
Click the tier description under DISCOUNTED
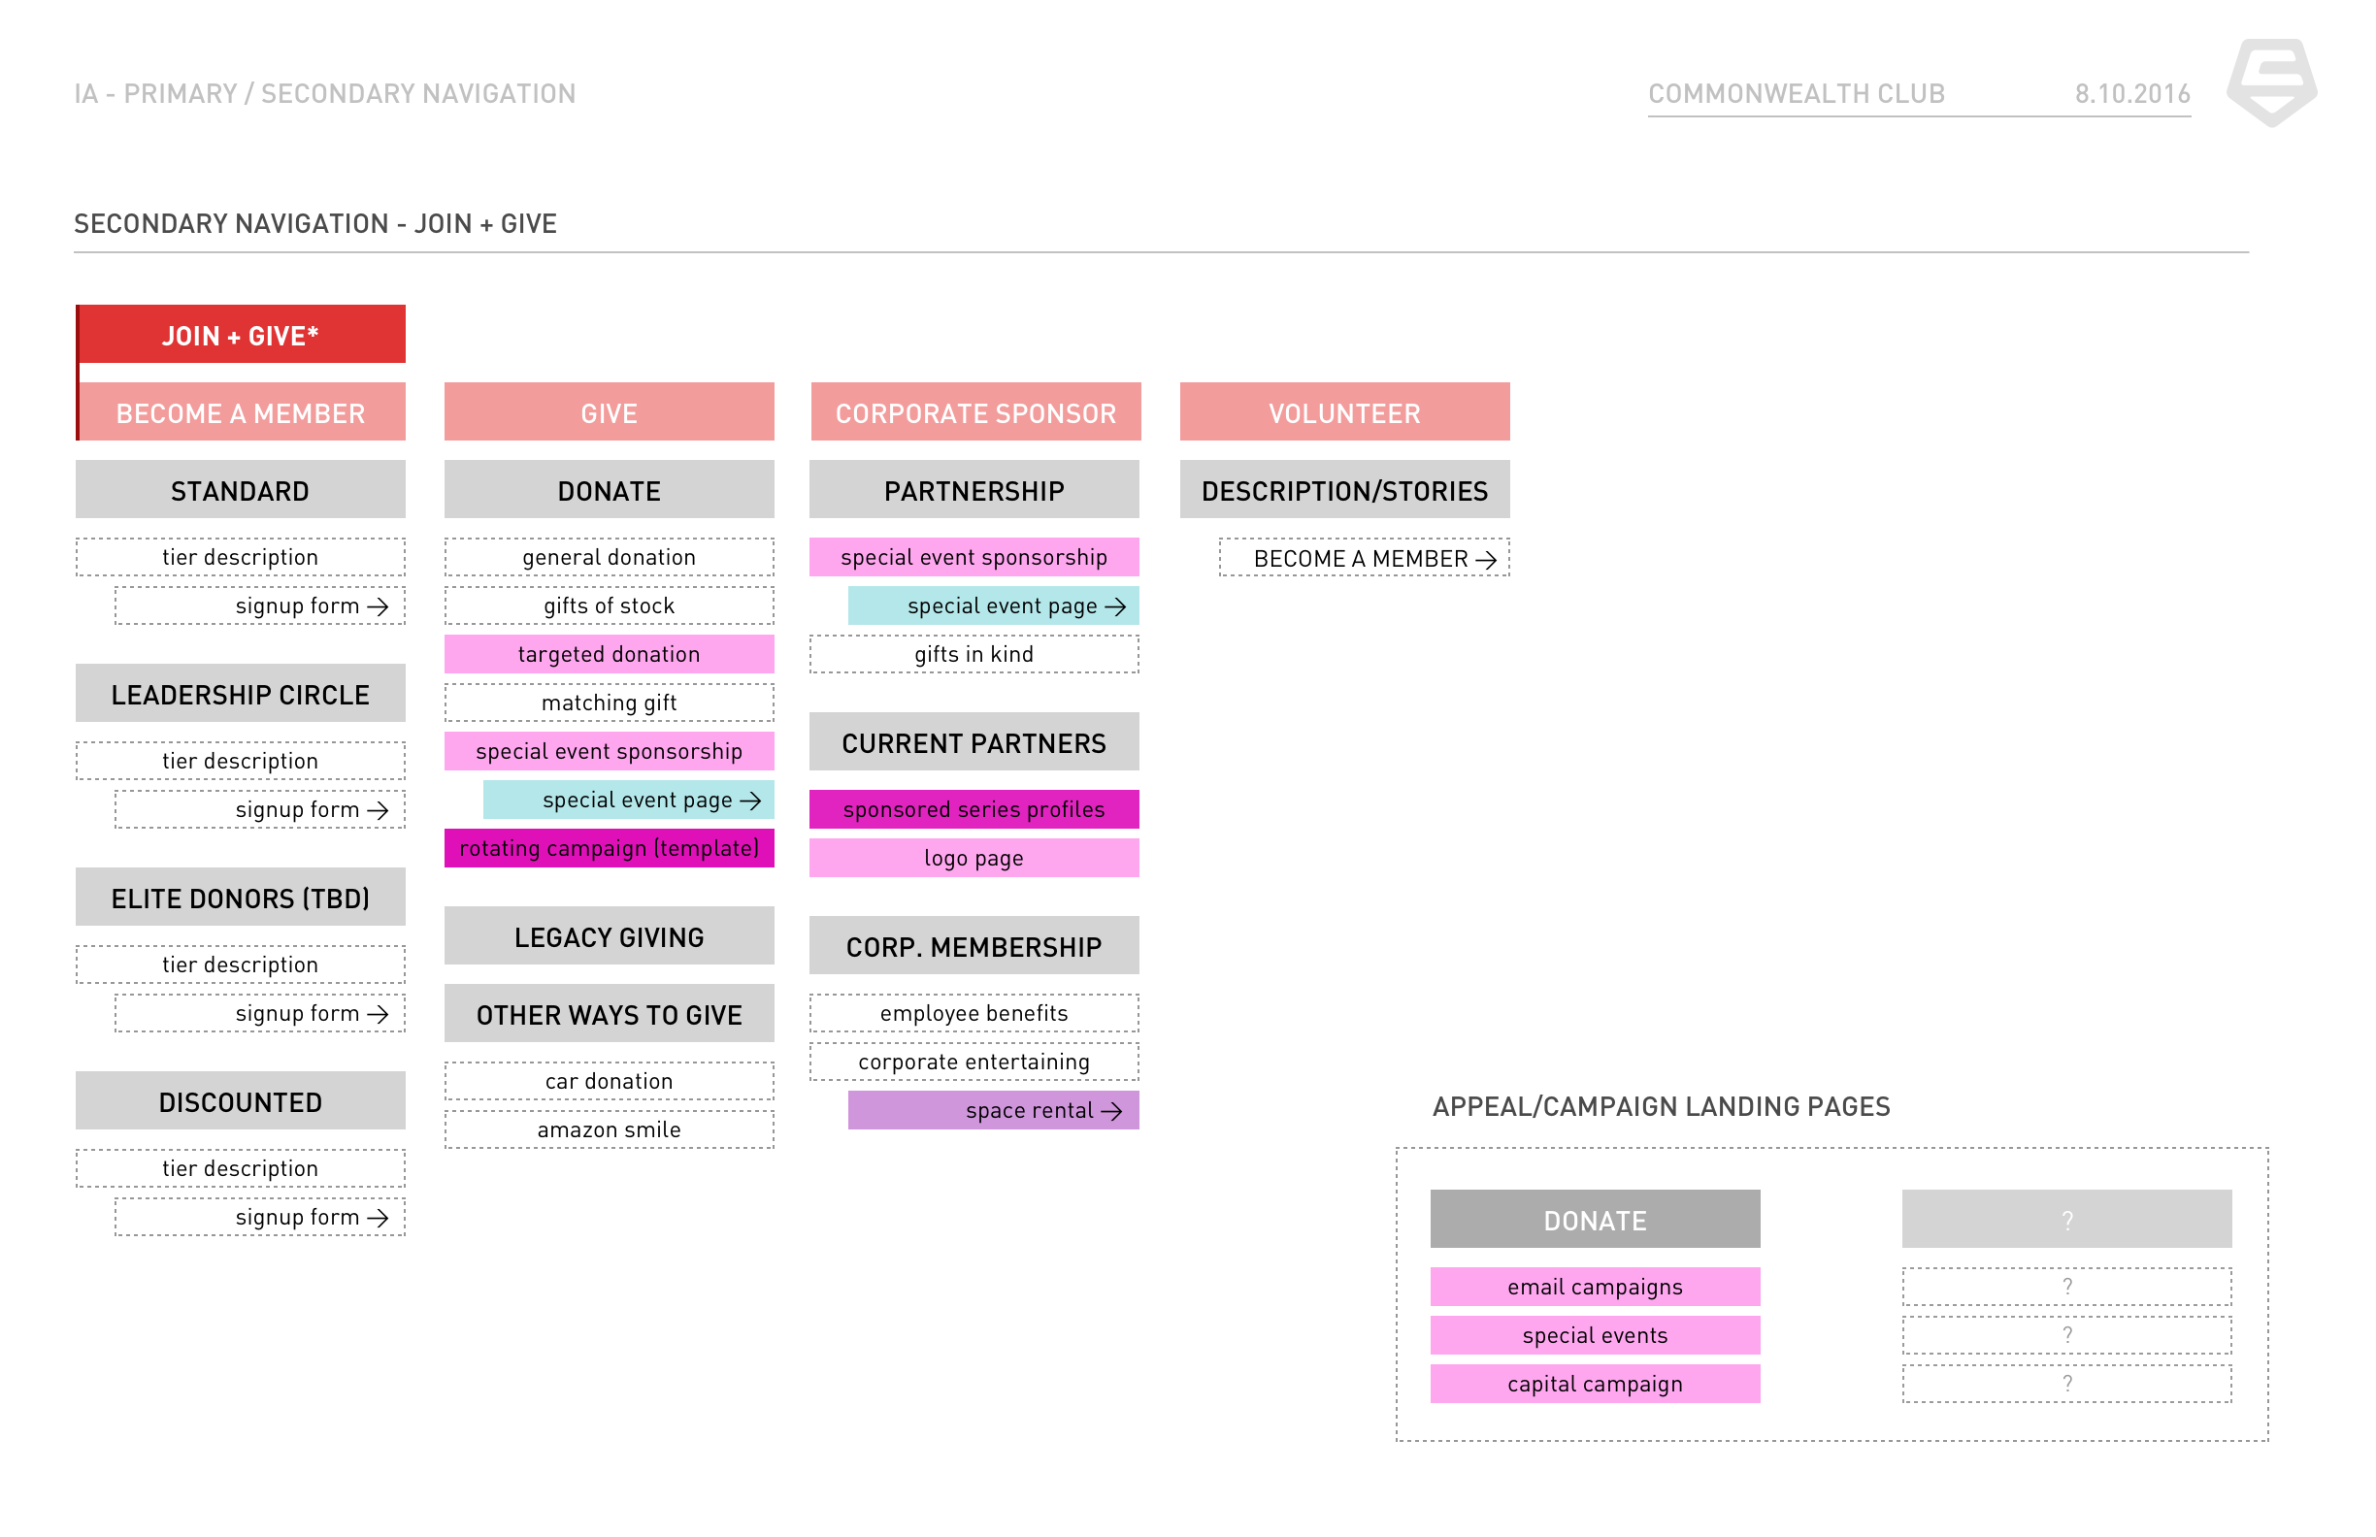click(x=241, y=1167)
